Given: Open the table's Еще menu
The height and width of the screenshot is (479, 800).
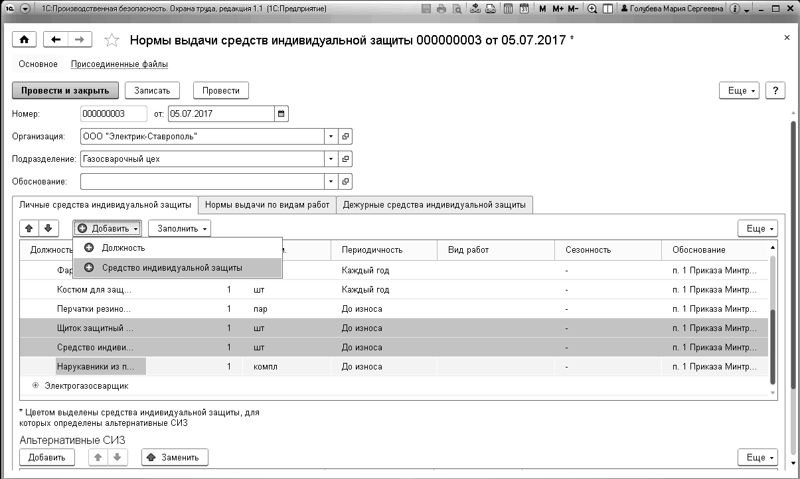Looking at the screenshot, I should [758, 228].
